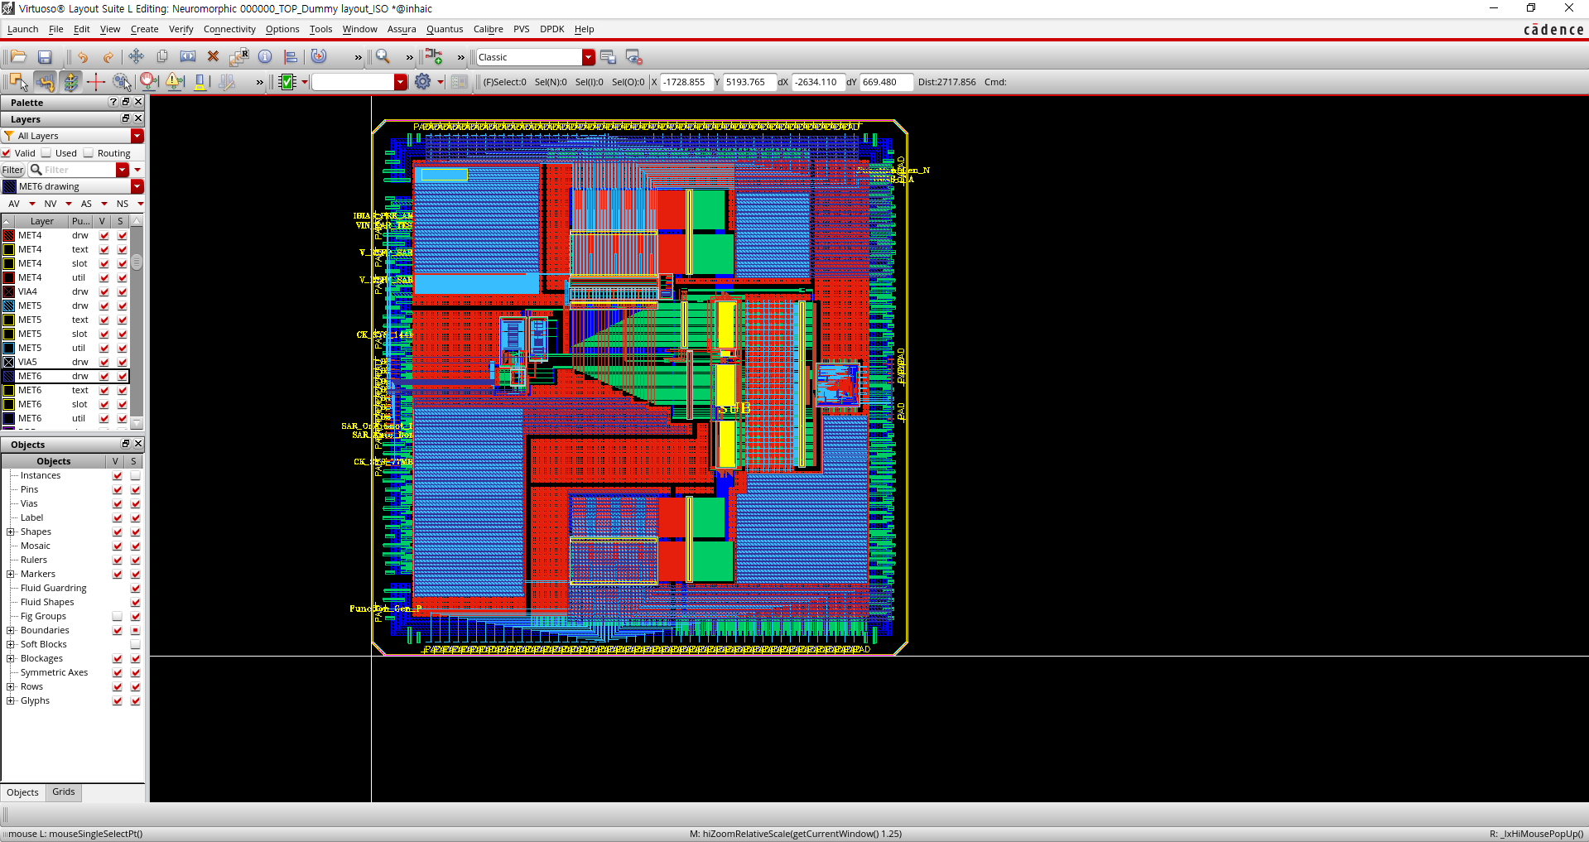This screenshot has width=1589, height=842.
Task: Click the Align tool icon
Action: 291,56
